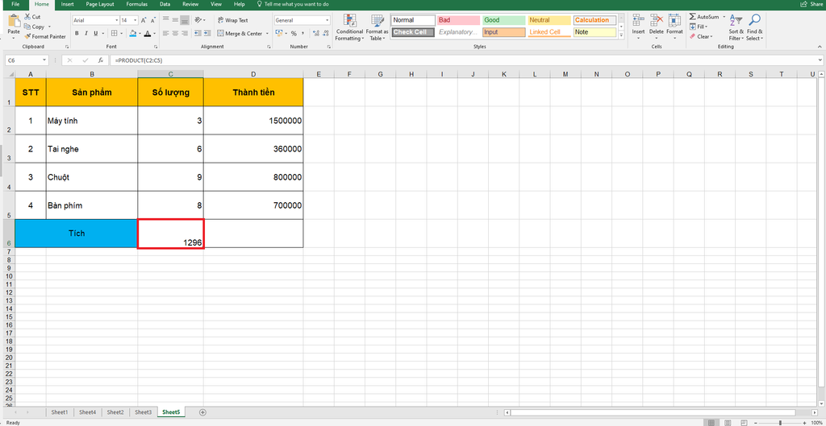The width and height of the screenshot is (826, 426).
Task: Open Find & Select magnifier
Action: point(754,27)
